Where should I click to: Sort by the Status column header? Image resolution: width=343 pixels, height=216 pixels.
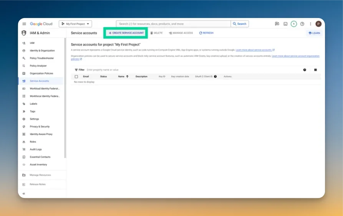click(103, 77)
